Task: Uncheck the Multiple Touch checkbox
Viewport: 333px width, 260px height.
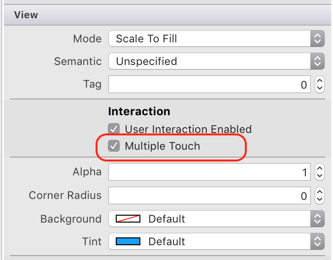Action: 114,146
